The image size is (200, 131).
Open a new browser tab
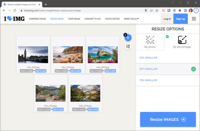(x=46, y=4)
